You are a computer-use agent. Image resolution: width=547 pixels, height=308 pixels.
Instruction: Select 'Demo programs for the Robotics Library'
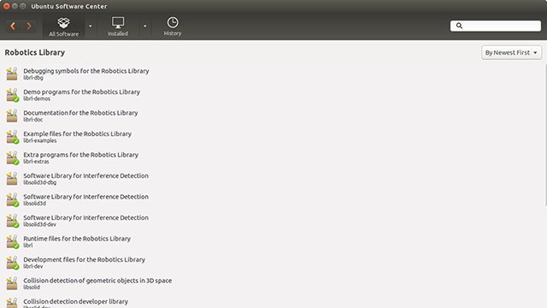pos(82,92)
